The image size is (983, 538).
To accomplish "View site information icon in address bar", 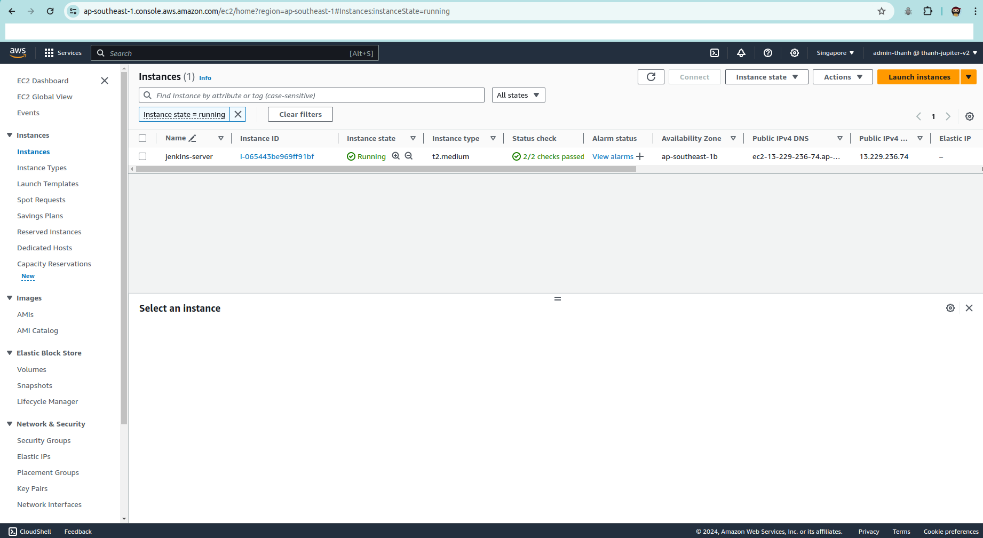I will coord(74,11).
